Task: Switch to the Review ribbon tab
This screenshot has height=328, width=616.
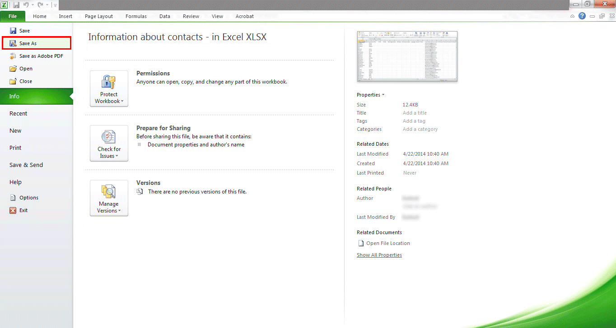Action: [x=191, y=16]
